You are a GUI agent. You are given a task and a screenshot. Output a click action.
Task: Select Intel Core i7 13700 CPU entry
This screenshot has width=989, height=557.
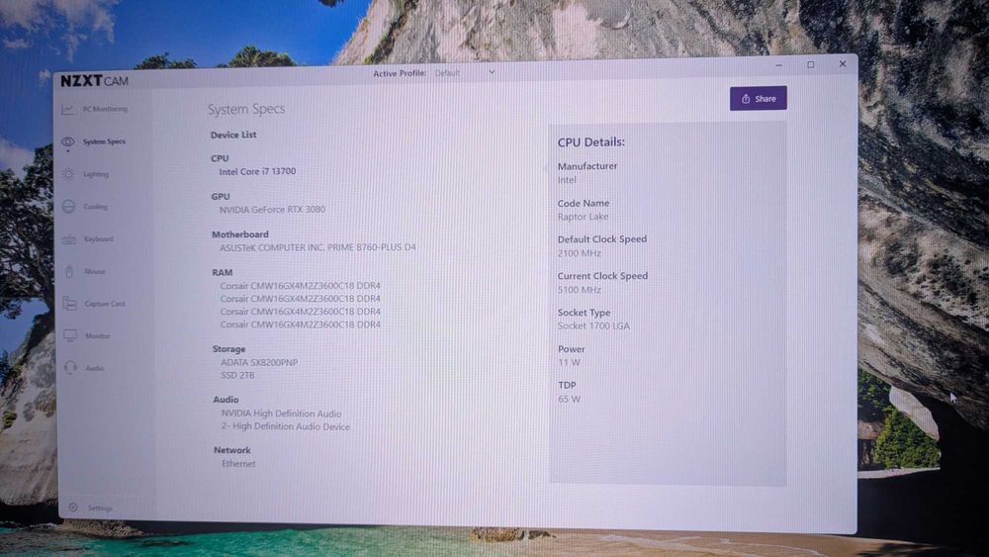[257, 171]
